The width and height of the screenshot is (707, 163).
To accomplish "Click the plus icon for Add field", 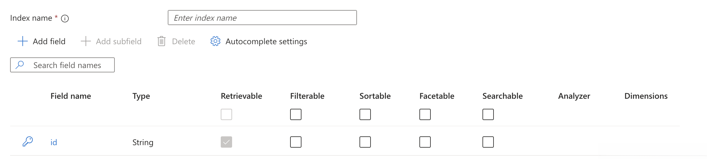I will [x=23, y=41].
